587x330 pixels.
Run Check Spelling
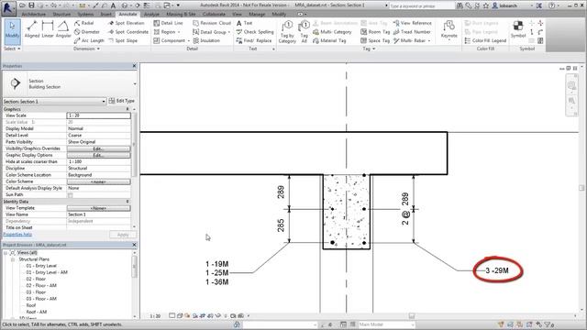click(x=255, y=32)
